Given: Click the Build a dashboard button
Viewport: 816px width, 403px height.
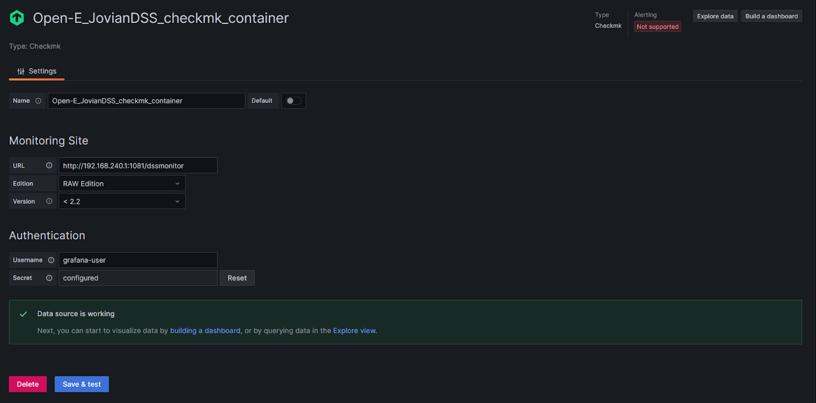Looking at the screenshot, I should [772, 16].
